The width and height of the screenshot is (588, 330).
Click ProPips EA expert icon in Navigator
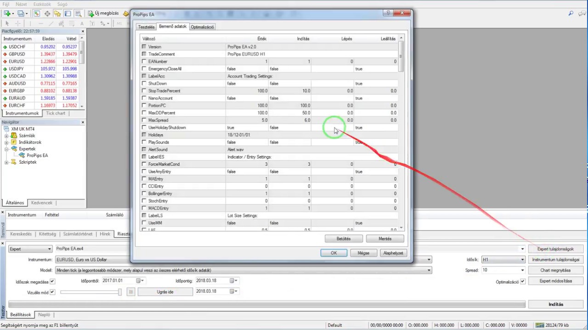point(22,155)
